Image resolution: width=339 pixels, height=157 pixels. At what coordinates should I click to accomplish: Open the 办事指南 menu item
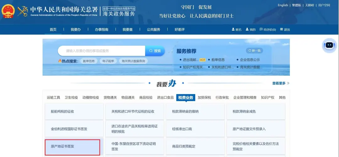[101, 29]
